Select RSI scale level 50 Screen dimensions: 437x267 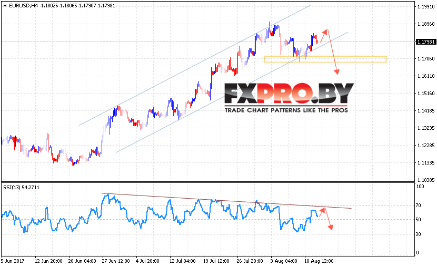point(419,220)
